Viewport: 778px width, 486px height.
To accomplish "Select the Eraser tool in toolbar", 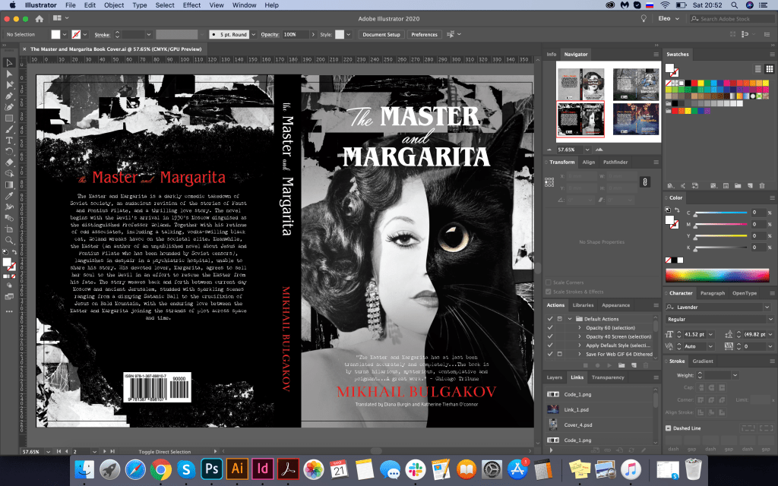I will 9,162.
